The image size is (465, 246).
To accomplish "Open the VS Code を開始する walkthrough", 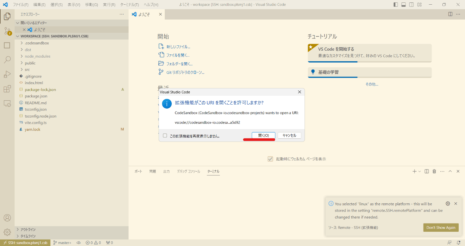I will (370, 53).
